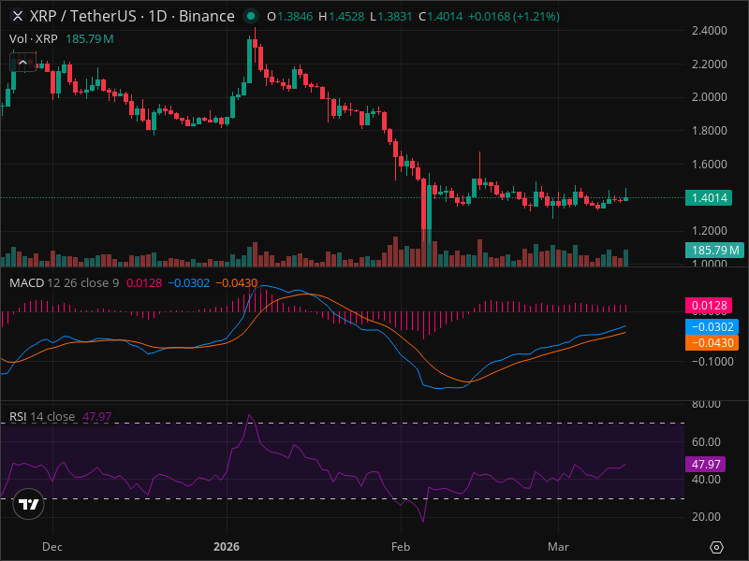Click MACD legend value −0.0302

pyautogui.click(x=189, y=283)
